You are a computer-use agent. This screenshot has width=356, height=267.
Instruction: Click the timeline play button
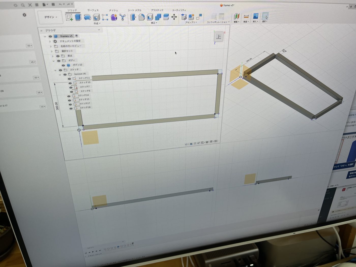point(93,252)
